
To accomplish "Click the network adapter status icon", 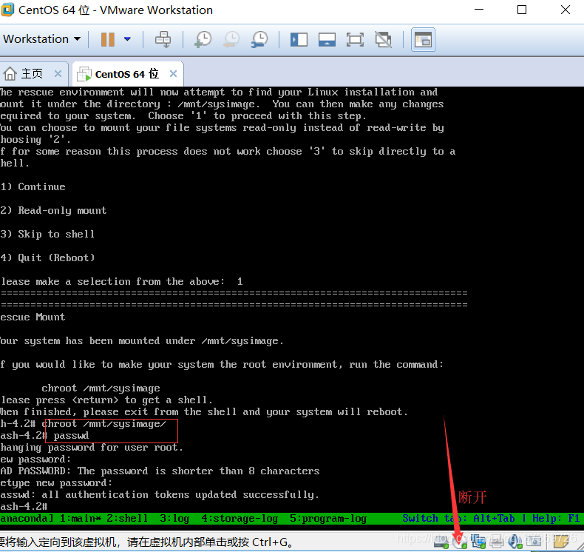I will [x=478, y=542].
